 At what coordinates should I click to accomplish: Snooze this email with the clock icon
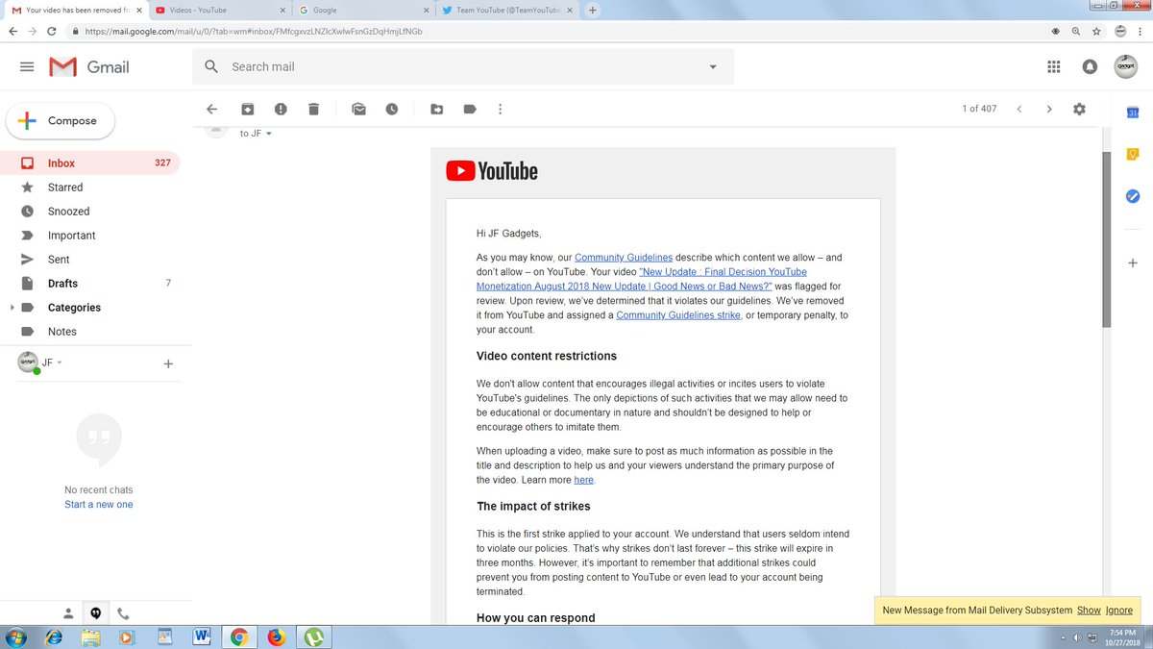point(392,110)
